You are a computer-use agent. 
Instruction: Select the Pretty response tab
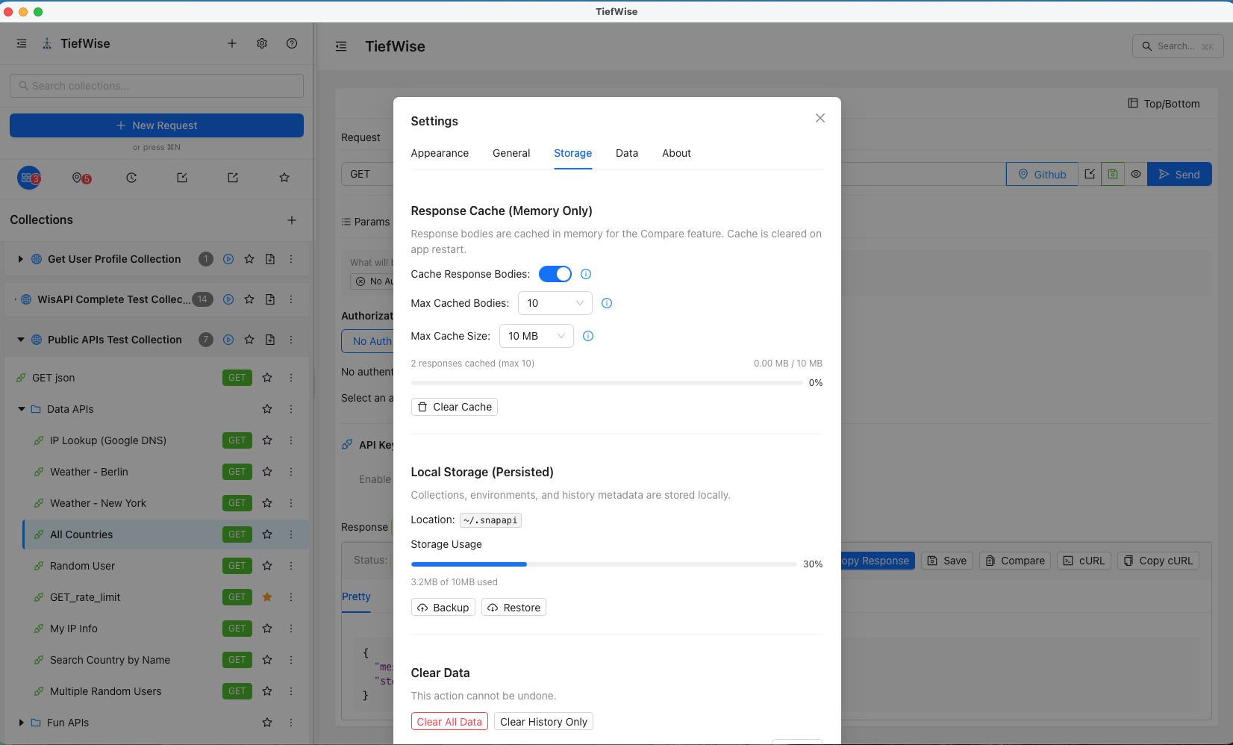click(356, 596)
